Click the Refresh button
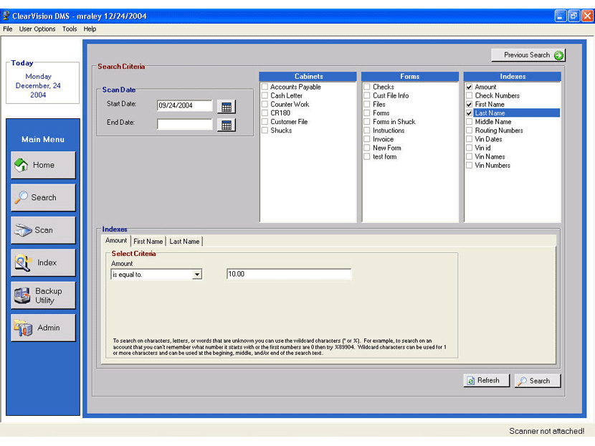 coord(486,381)
